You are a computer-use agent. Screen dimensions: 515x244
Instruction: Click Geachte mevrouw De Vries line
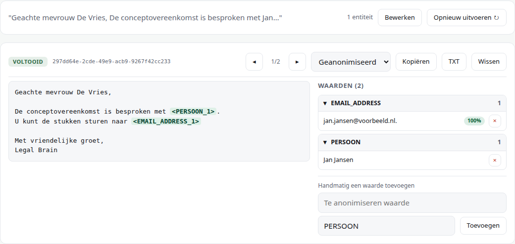coord(63,92)
